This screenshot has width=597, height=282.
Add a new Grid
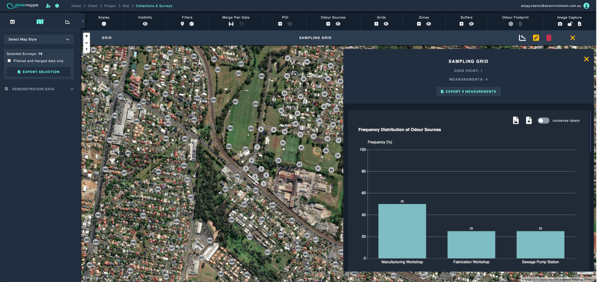point(376,24)
